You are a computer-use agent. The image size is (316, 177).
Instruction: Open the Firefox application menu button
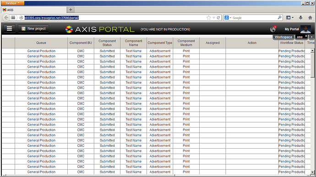pos(13,3)
